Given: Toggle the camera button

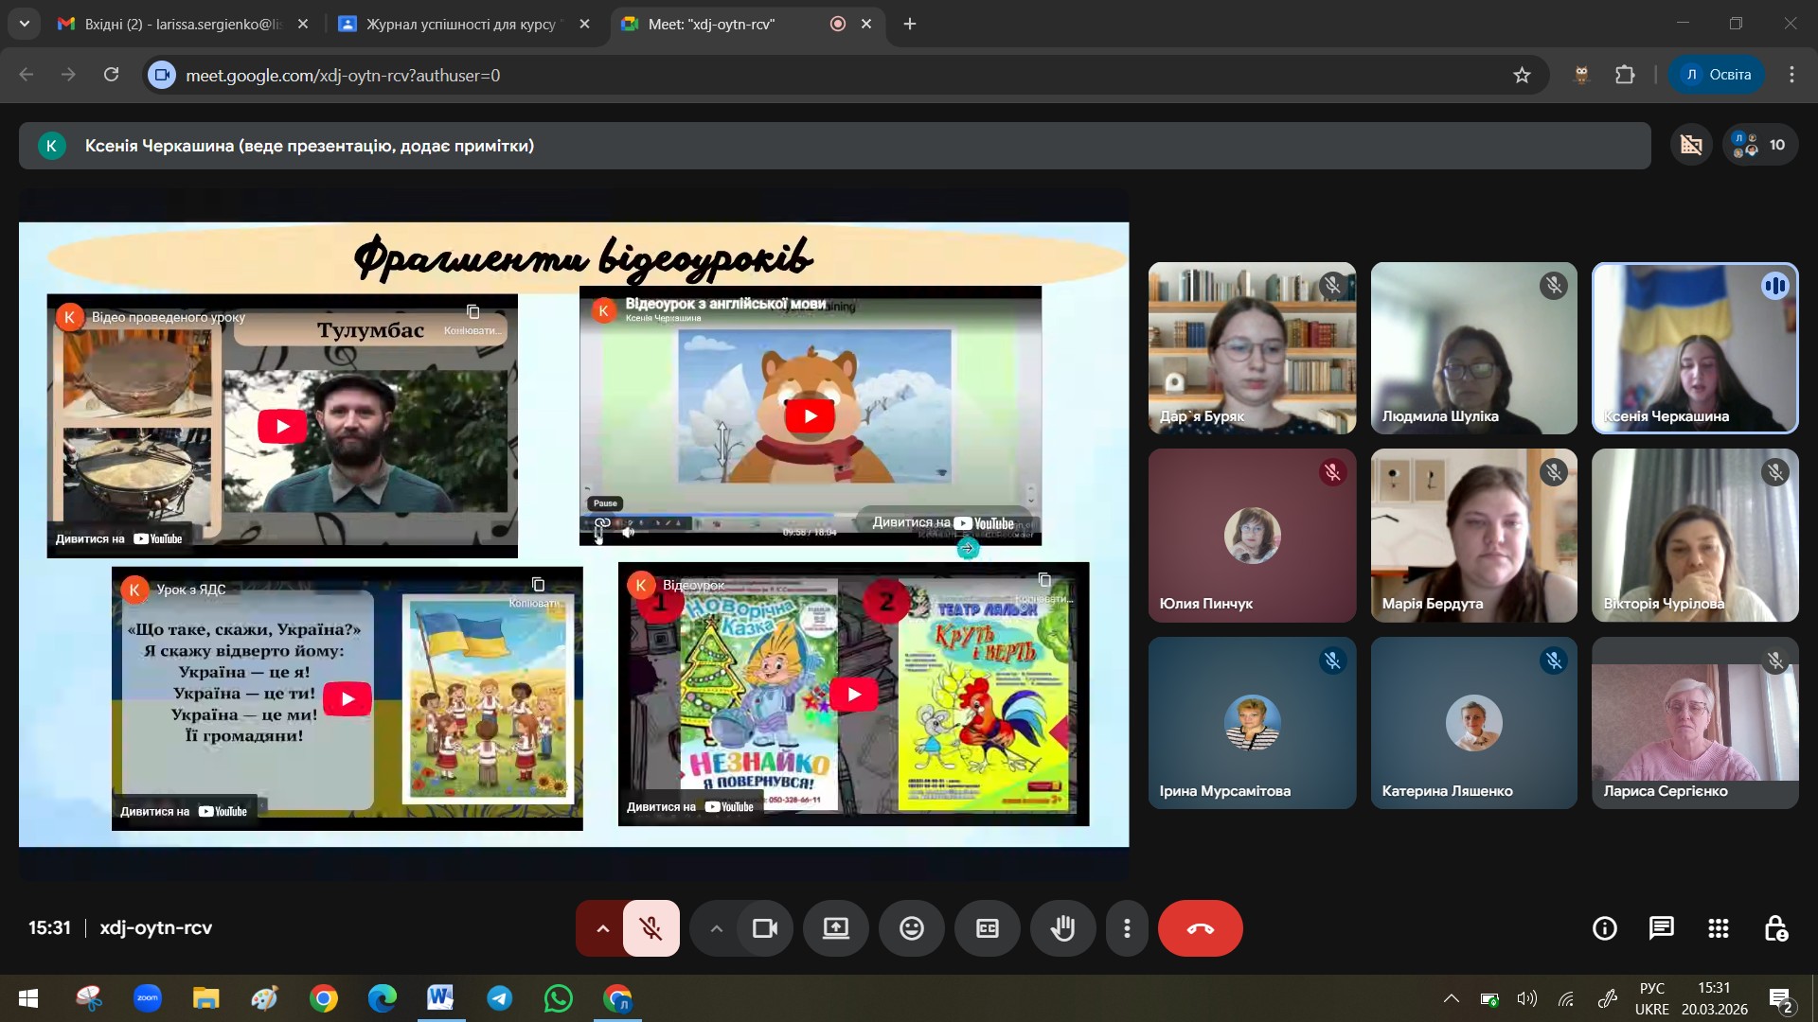Looking at the screenshot, I should [764, 928].
